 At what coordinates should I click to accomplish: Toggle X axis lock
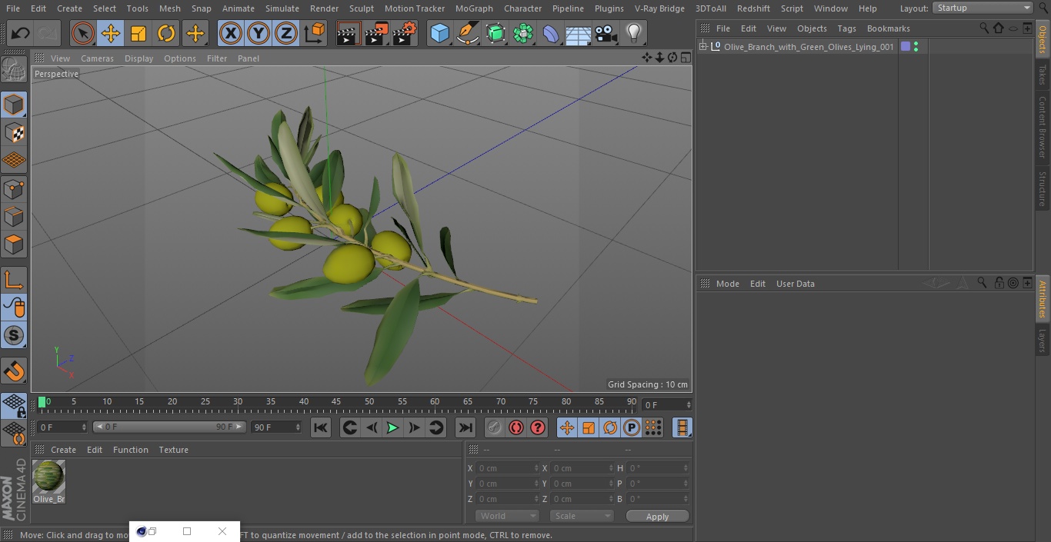click(231, 34)
